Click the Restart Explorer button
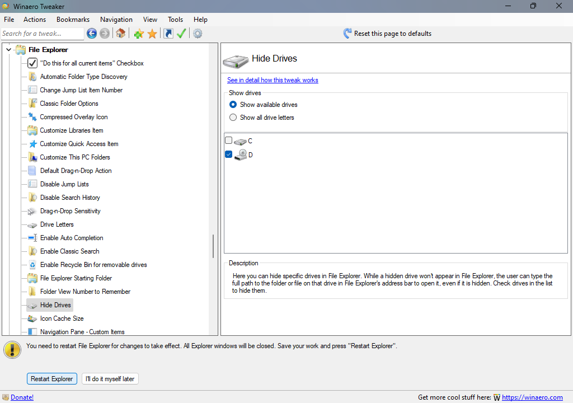This screenshot has height=403, width=573. (x=52, y=379)
